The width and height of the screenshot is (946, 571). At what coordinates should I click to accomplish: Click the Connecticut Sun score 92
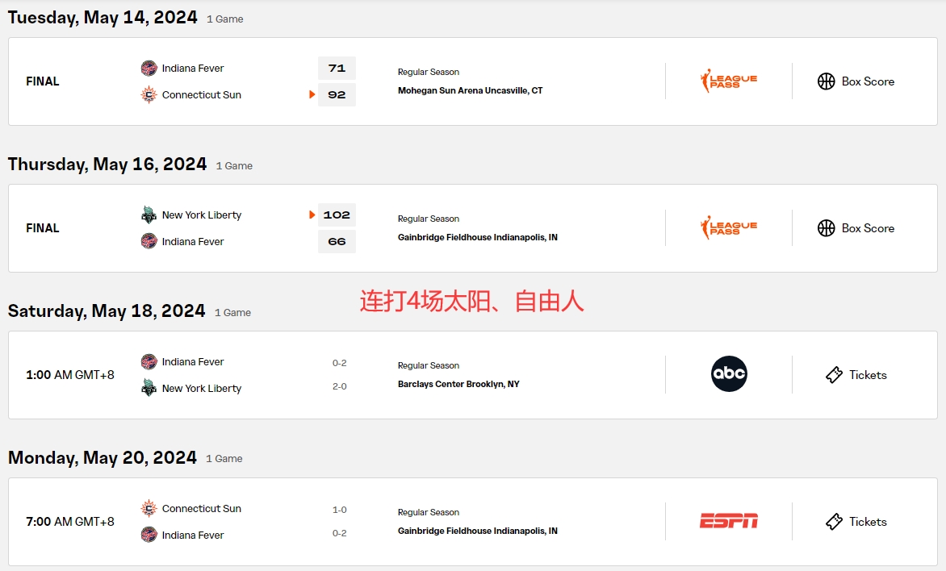pos(337,94)
